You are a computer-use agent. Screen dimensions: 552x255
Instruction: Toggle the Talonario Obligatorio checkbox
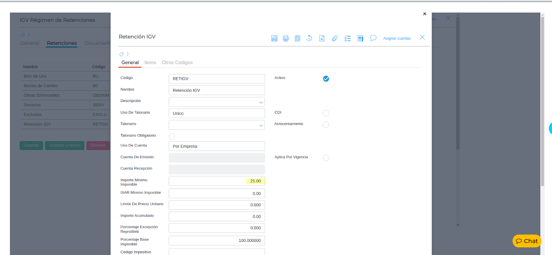click(172, 136)
